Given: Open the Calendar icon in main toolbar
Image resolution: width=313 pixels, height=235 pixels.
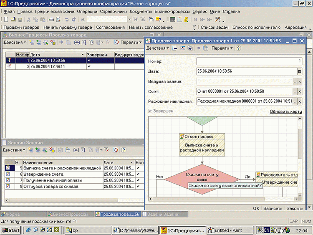Looking at the screenshot, I should [179, 19].
